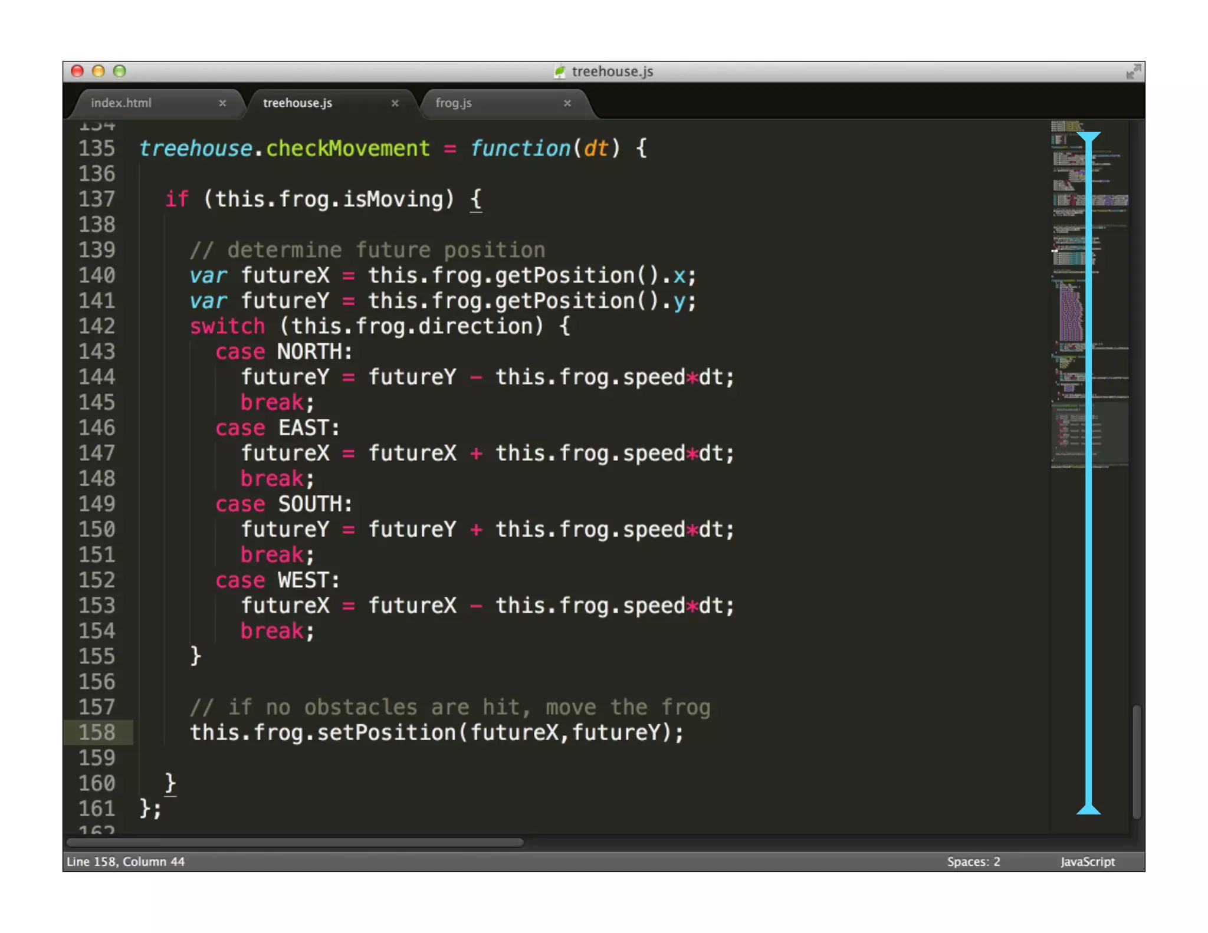Screen dimensions: 1208x933
Task: Click the fullscreen arrows icon in title bar
Action: pyautogui.click(x=1132, y=72)
